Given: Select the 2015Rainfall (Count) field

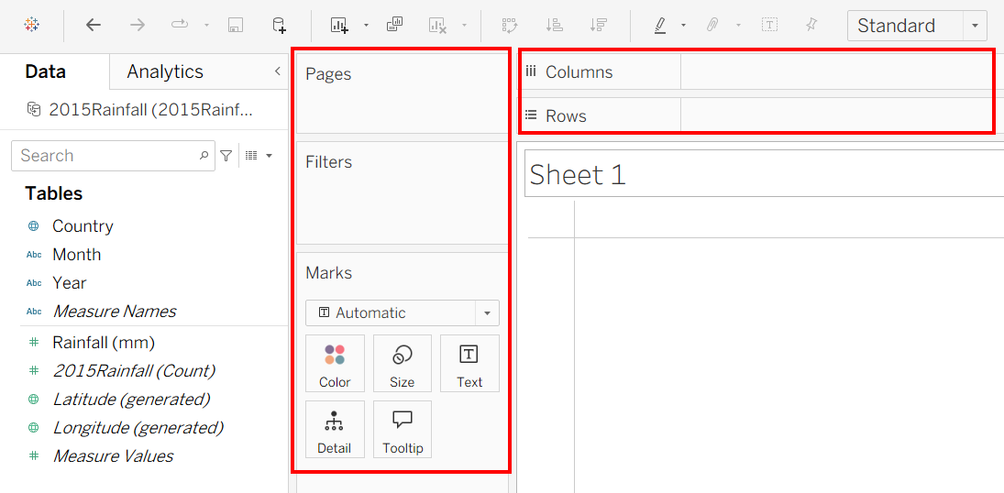Looking at the screenshot, I should [x=134, y=371].
